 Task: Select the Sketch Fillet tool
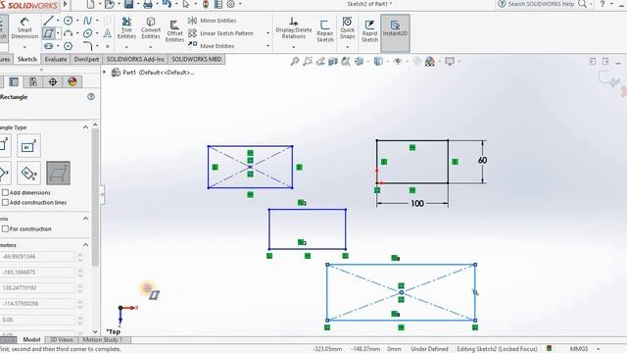click(87, 46)
